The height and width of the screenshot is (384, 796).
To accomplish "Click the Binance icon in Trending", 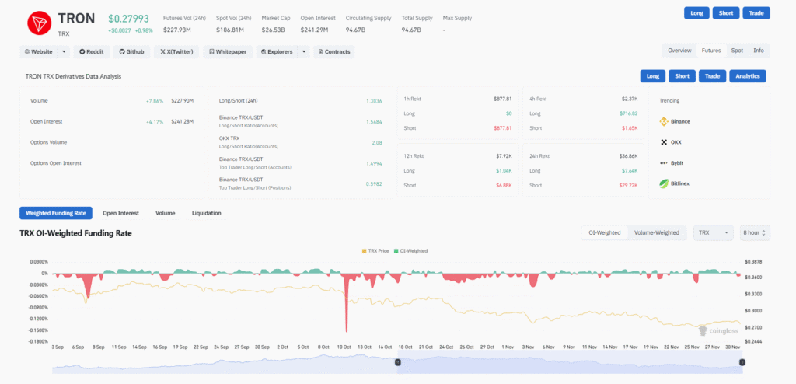I will [664, 122].
